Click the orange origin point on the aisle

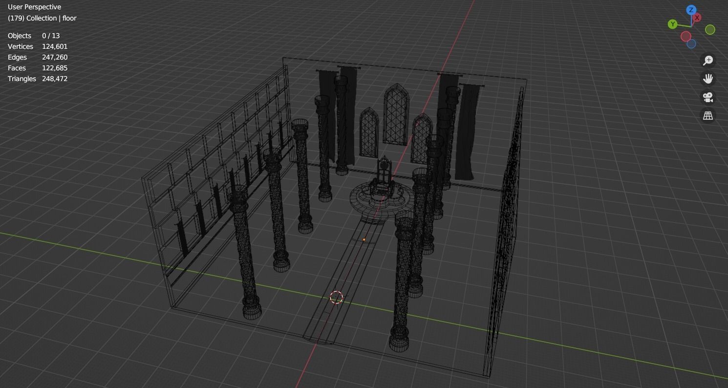point(364,239)
